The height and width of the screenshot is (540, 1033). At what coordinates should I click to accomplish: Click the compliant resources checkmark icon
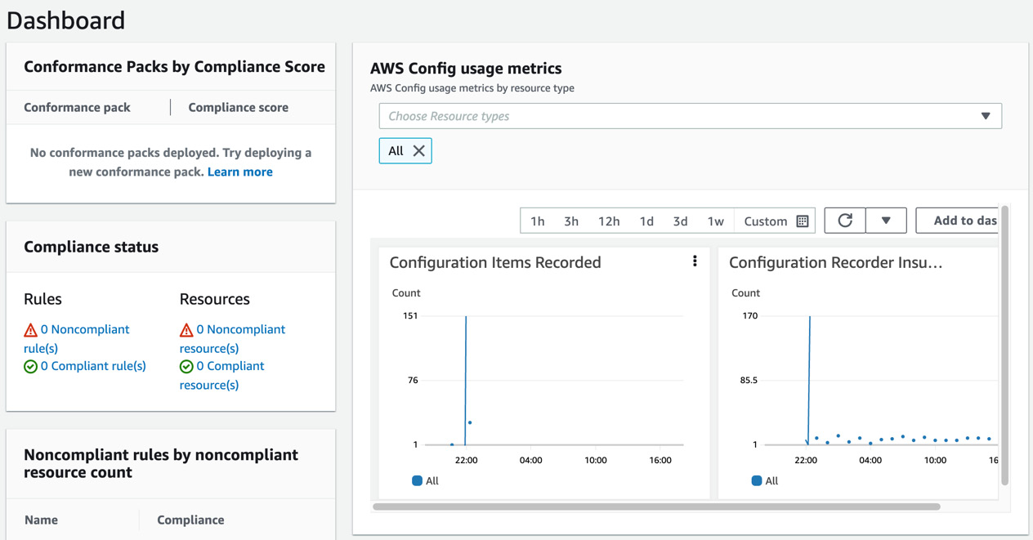(x=186, y=367)
